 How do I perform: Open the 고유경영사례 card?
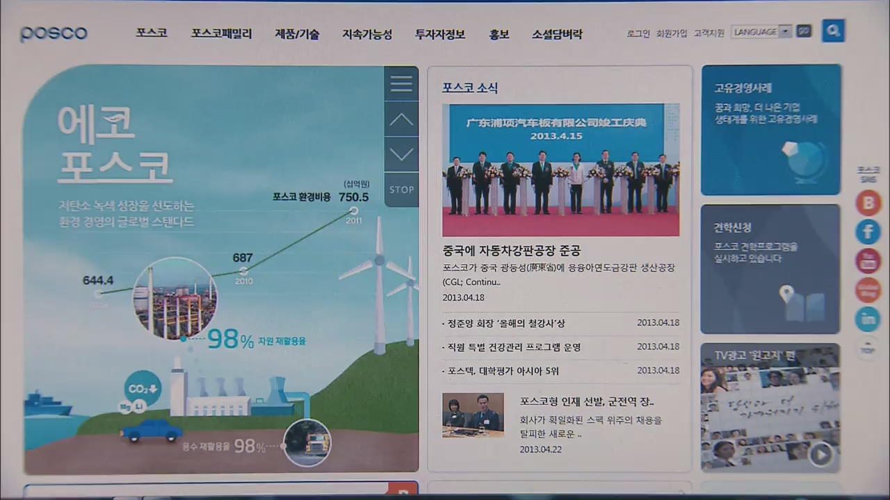click(771, 130)
